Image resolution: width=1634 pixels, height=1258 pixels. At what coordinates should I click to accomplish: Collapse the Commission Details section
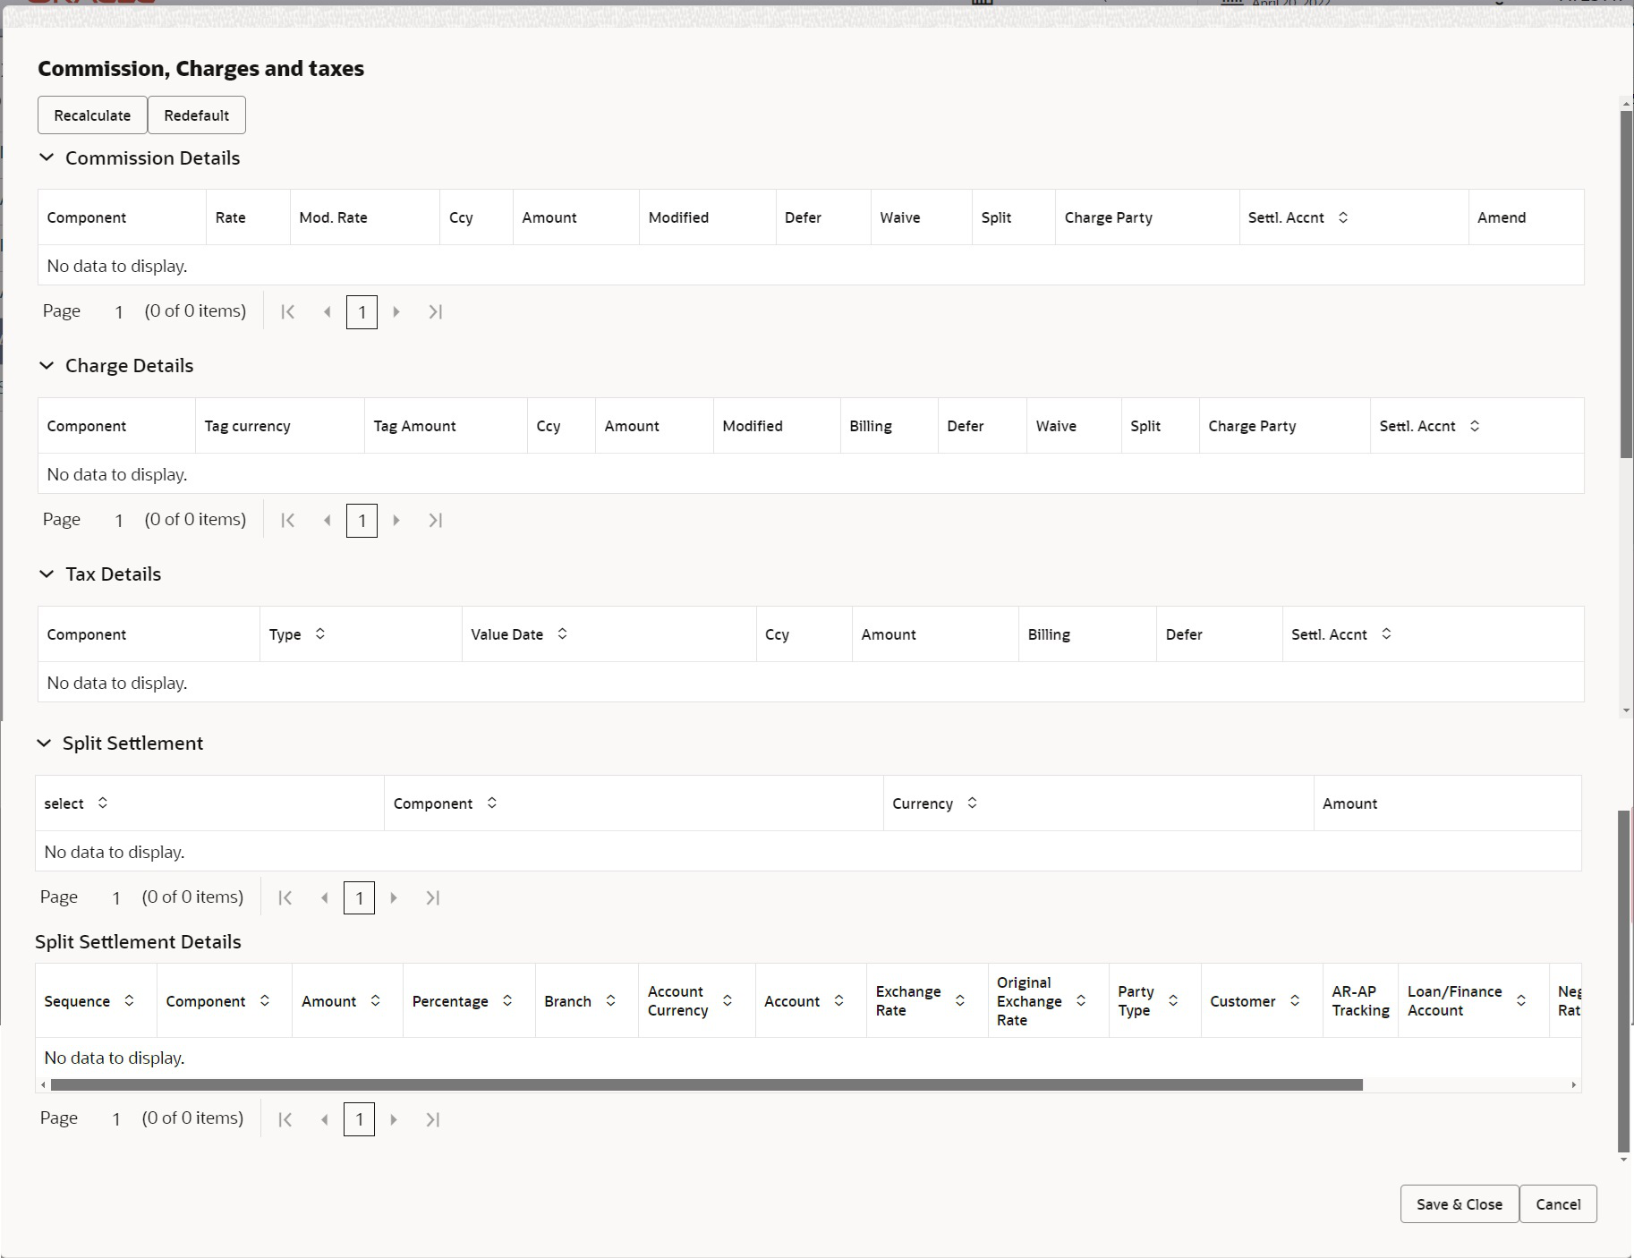[x=47, y=157]
